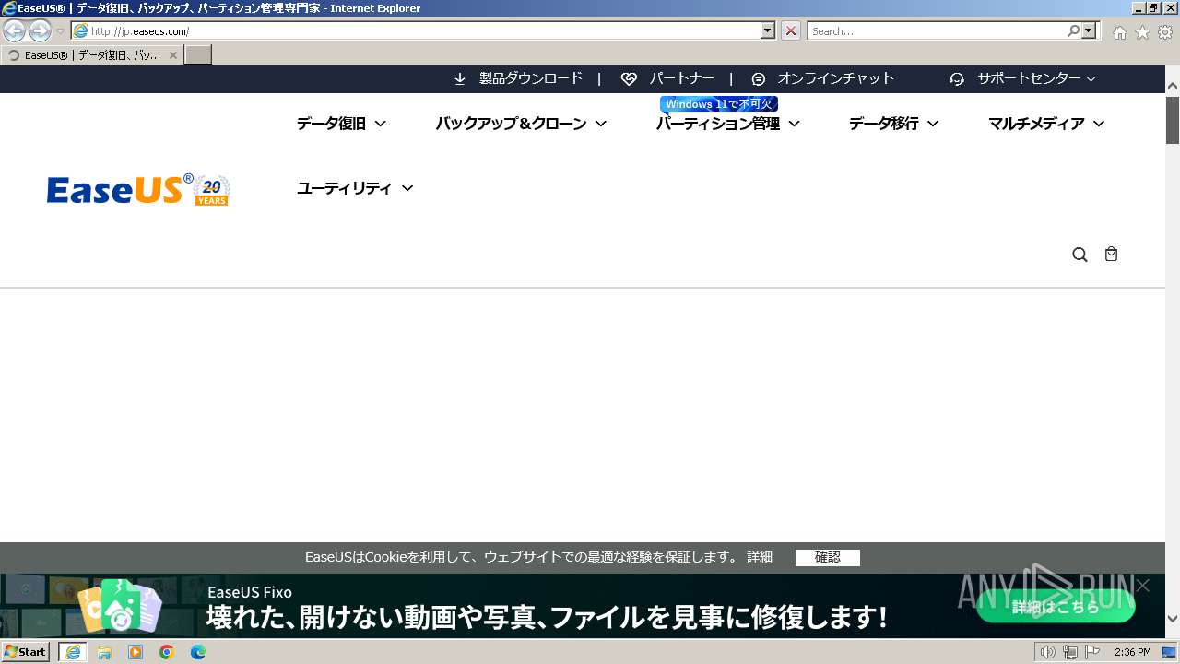Open a new blank tab
The width and height of the screenshot is (1180, 664).
point(198,55)
